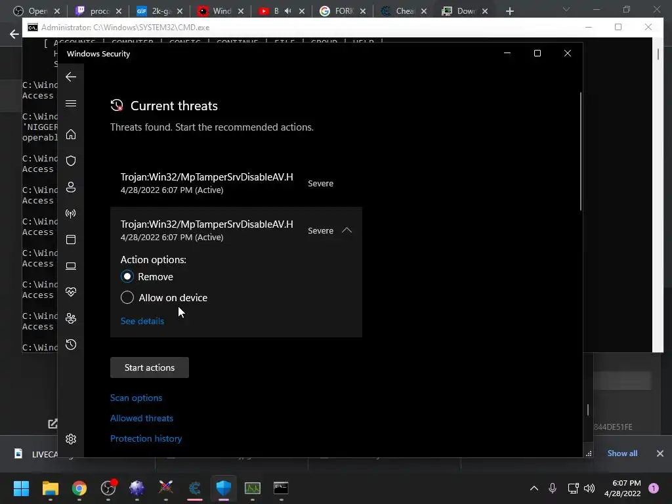
Task: Click Show all downloads link
Action: point(622,453)
